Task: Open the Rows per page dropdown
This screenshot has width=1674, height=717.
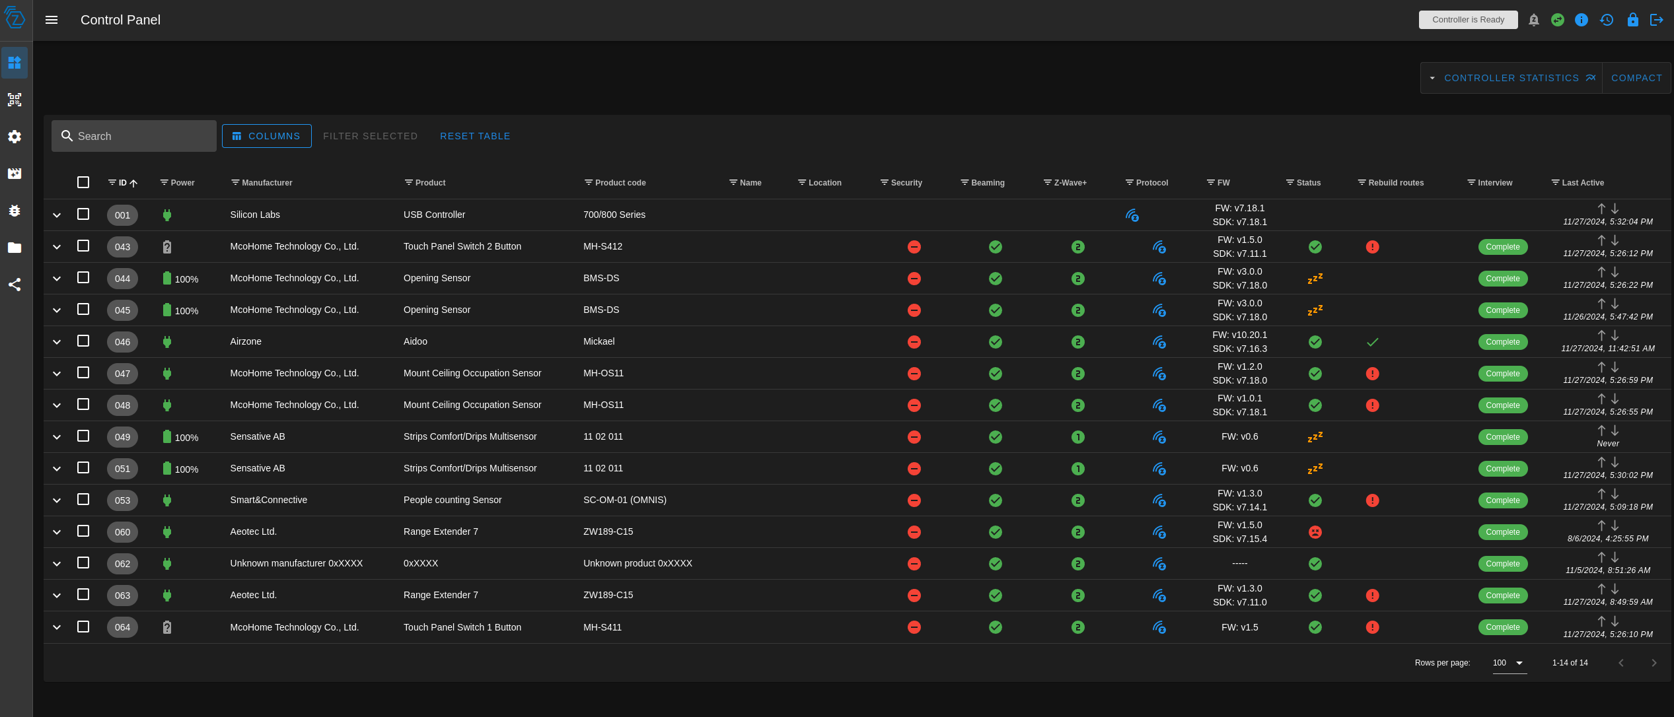Action: [x=1510, y=663]
